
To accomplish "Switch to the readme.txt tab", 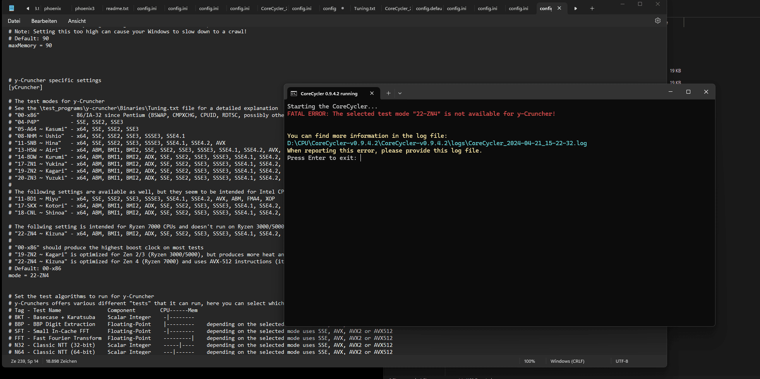I will [117, 9].
